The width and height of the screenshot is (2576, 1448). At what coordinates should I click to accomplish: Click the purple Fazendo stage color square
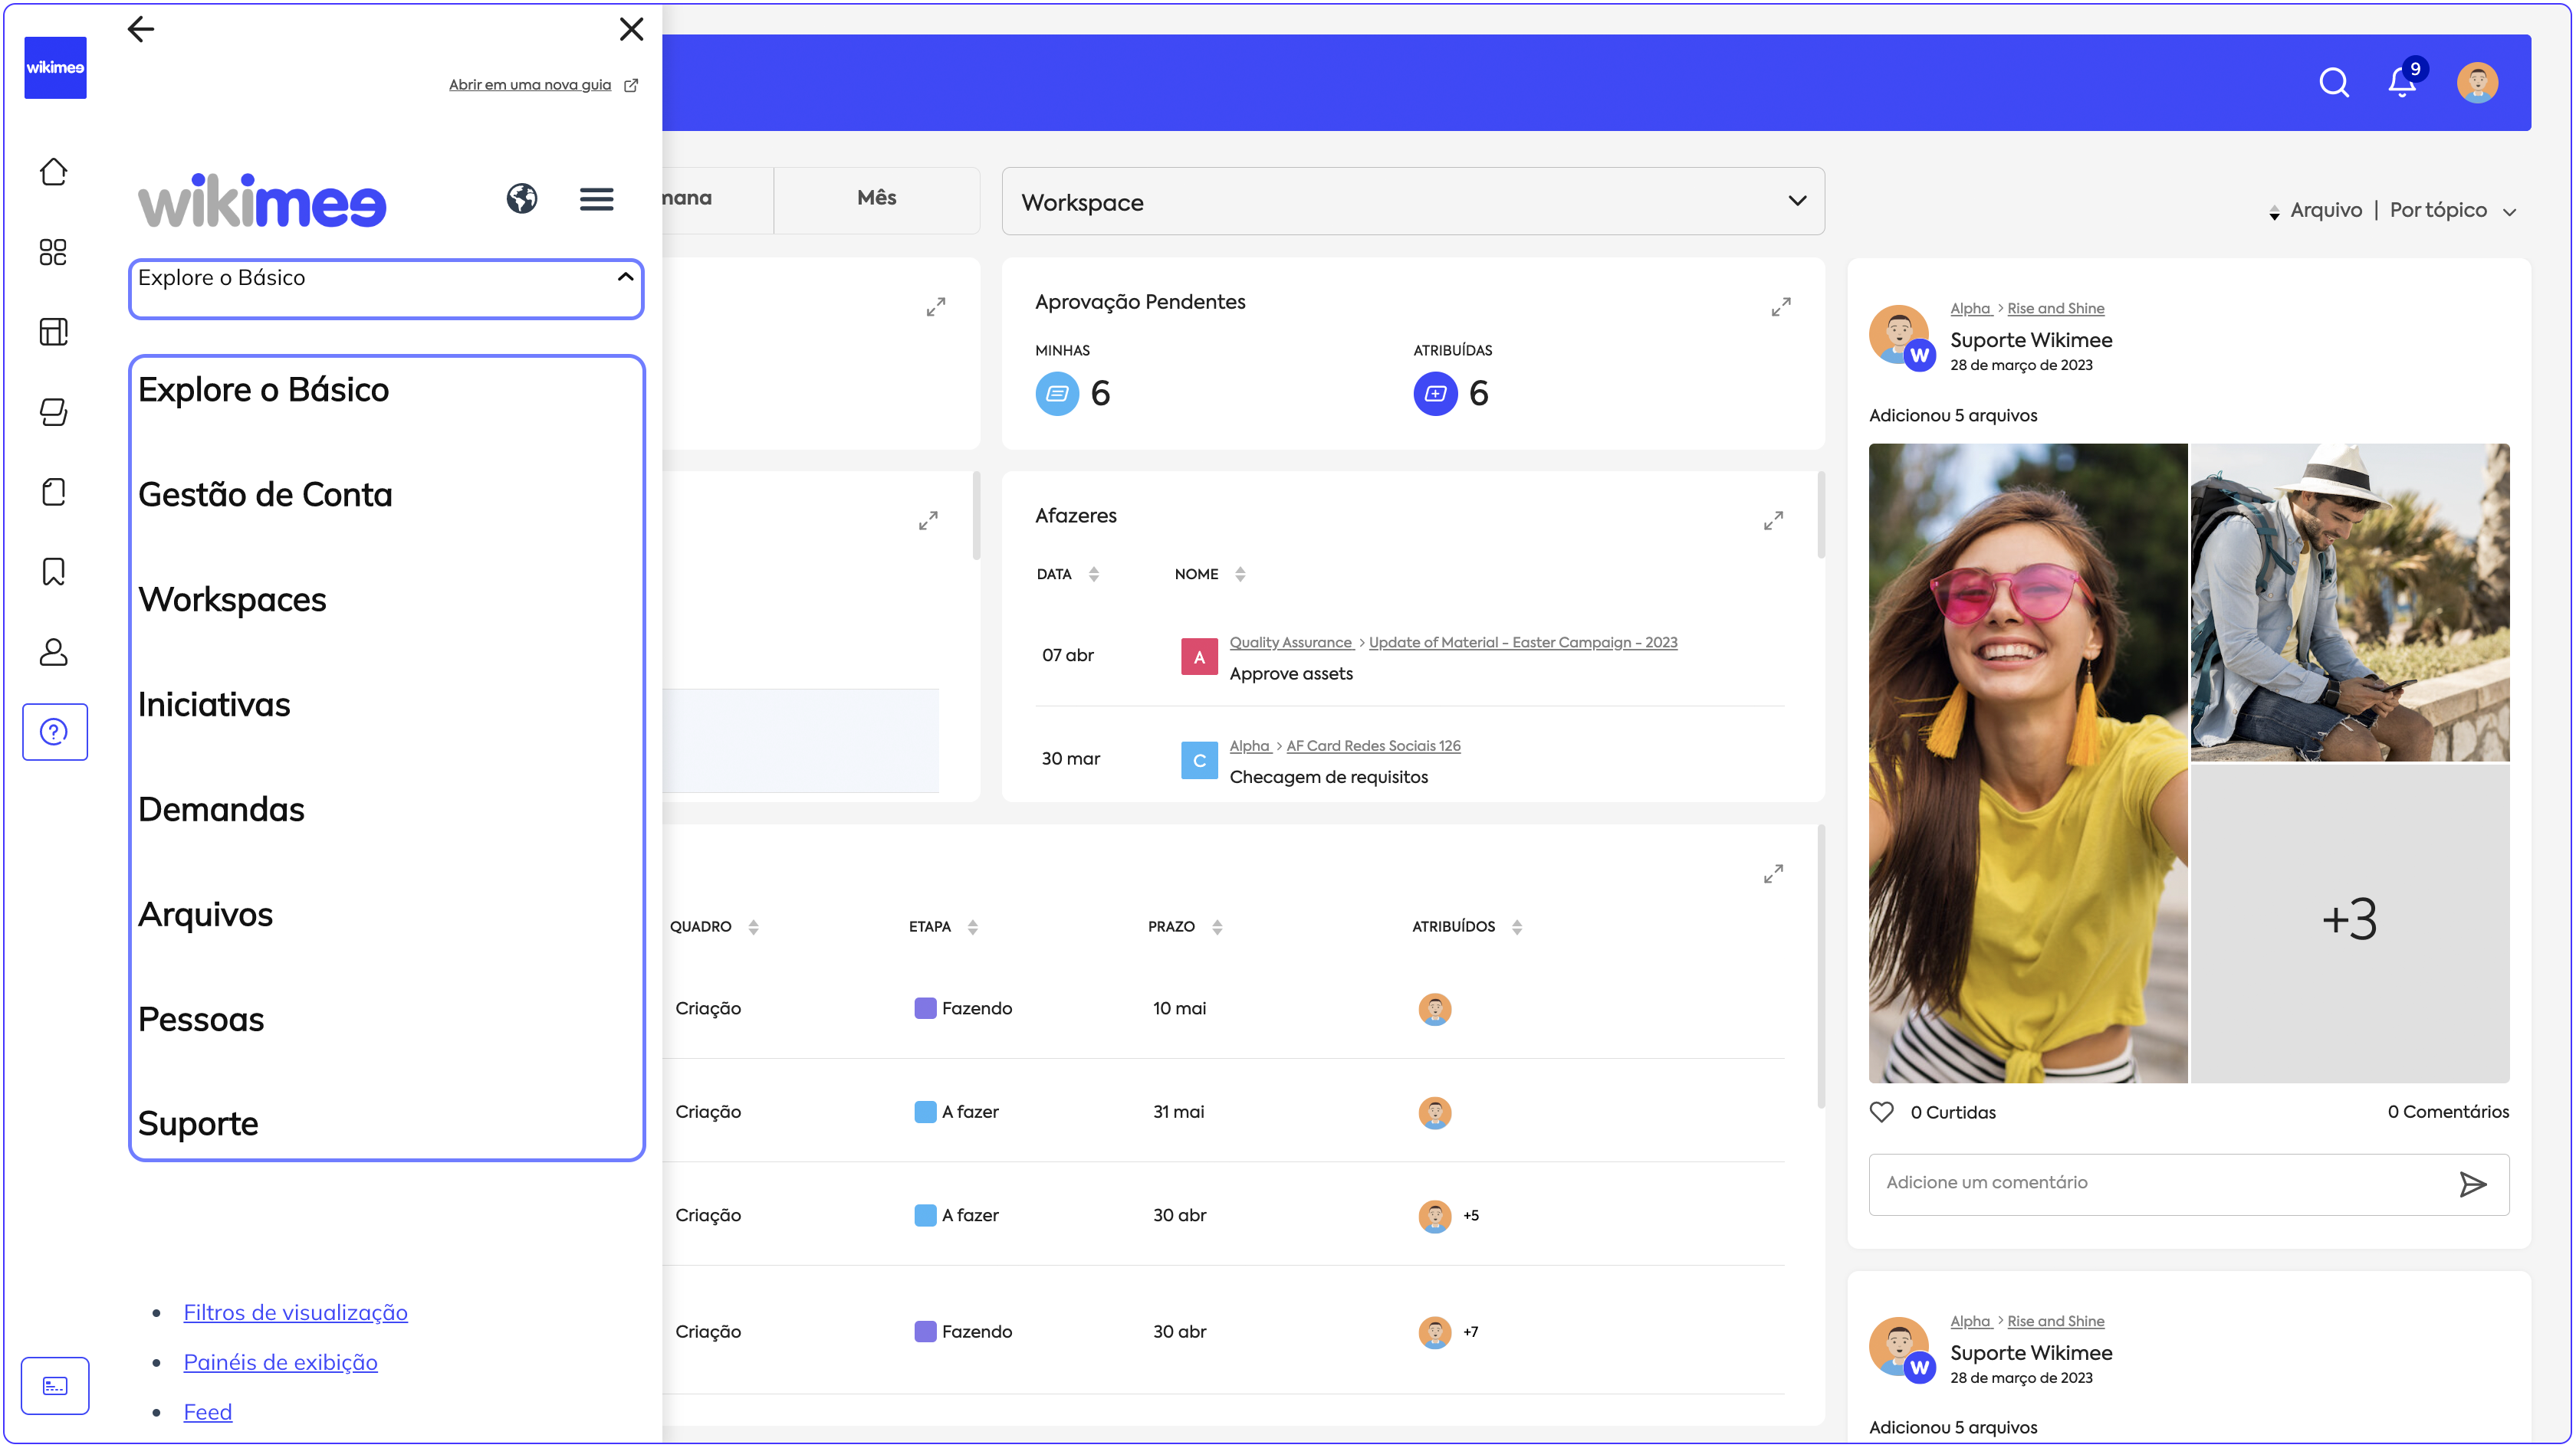pos(925,1008)
